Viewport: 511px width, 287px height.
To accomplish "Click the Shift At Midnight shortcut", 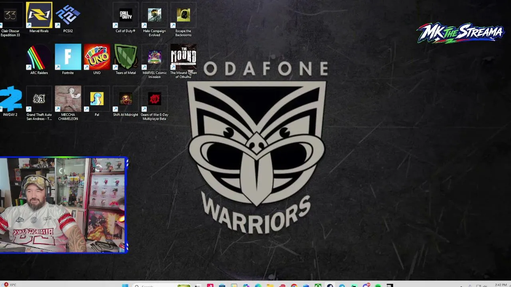I will coord(125,102).
